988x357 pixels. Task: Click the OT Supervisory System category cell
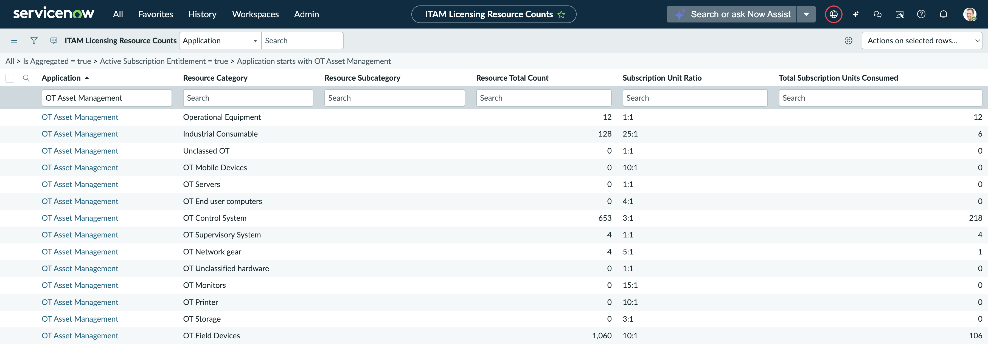click(222, 235)
